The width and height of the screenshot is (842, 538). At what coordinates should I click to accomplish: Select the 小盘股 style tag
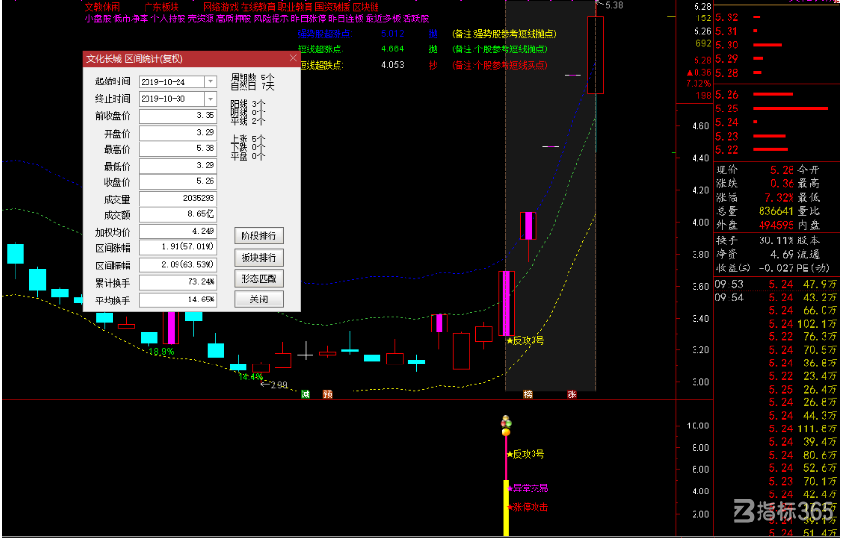pyautogui.click(x=98, y=18)
